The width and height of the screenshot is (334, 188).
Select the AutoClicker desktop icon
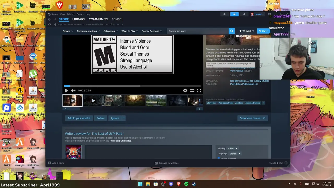(33, 41)
